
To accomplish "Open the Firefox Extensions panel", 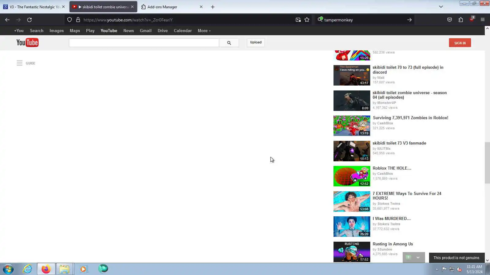I will click(x=461, y=20).
